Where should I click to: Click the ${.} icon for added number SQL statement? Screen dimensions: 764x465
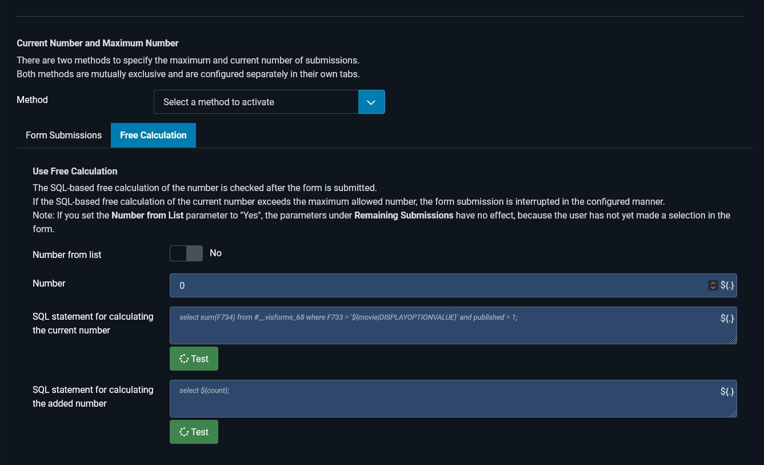pyautogui.click(x=727, y=392)
